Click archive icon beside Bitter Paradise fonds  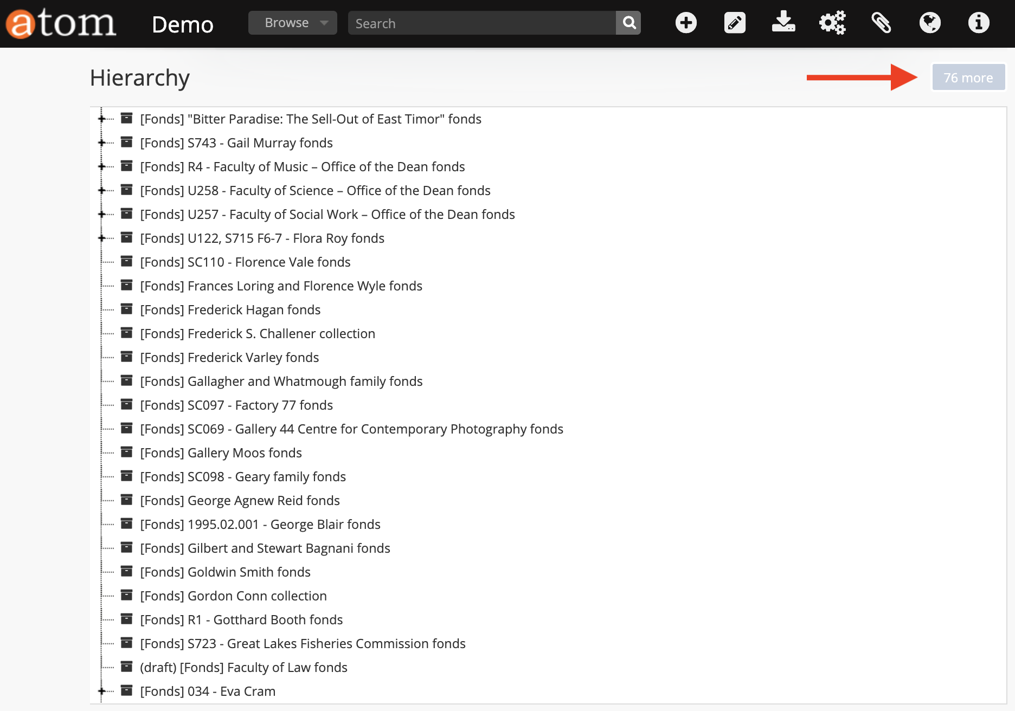point(126,118)
